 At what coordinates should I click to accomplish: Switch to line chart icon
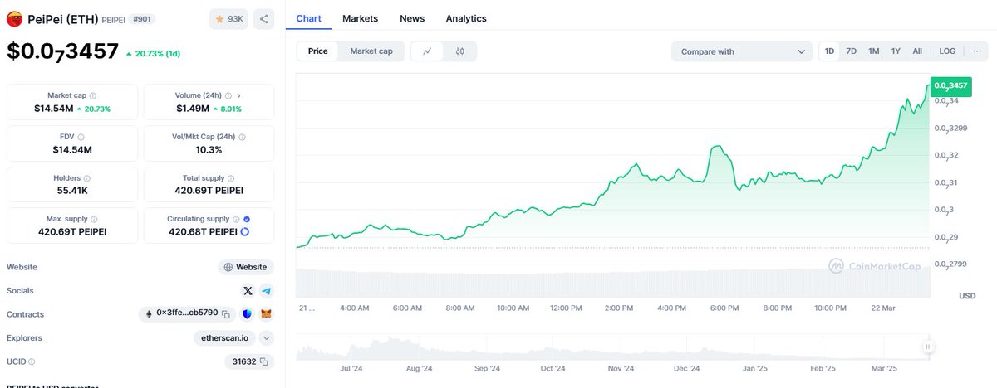pos(427,51)
